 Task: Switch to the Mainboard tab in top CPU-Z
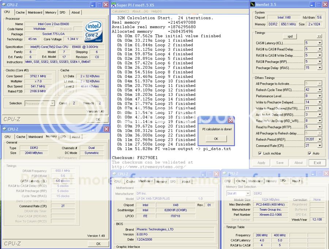[x=35, y=12]
